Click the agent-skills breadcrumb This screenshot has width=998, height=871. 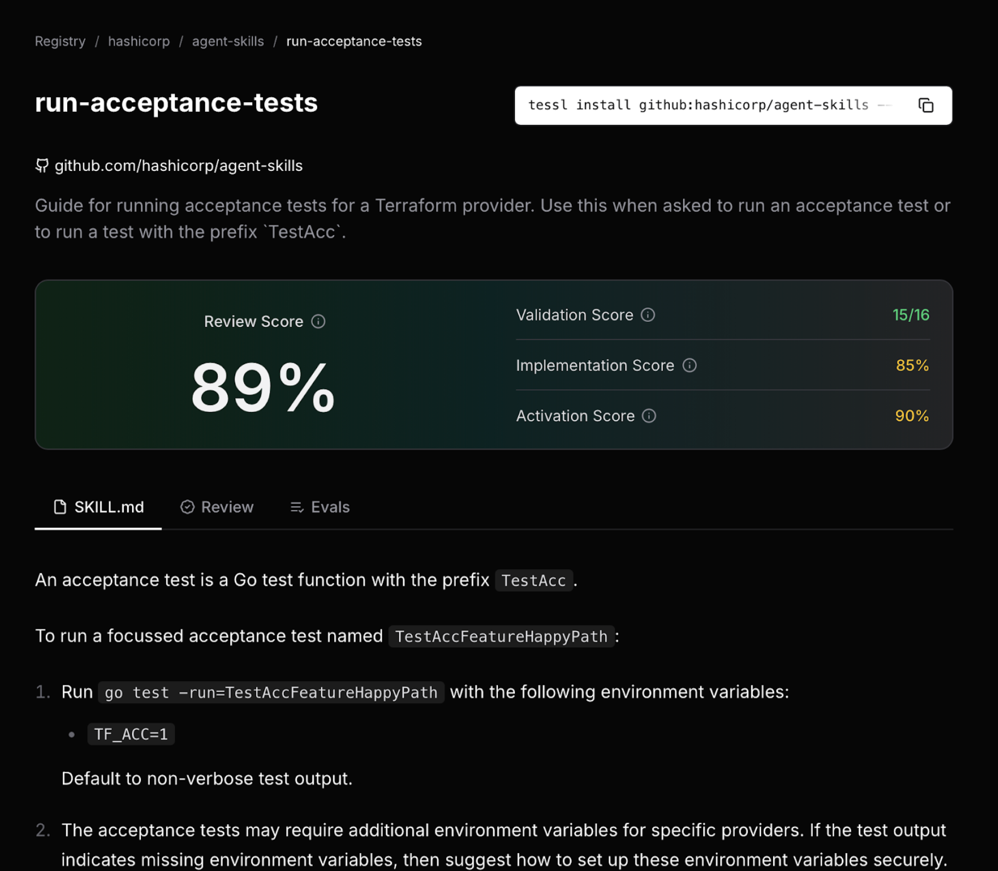(228, 41)
